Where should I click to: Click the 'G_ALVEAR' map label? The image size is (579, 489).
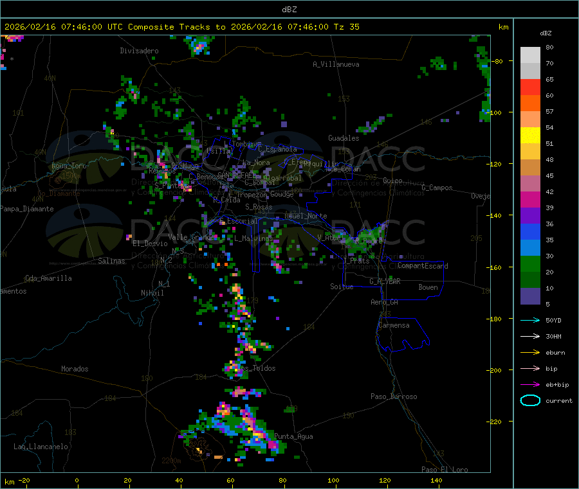[x=385, y=281]
